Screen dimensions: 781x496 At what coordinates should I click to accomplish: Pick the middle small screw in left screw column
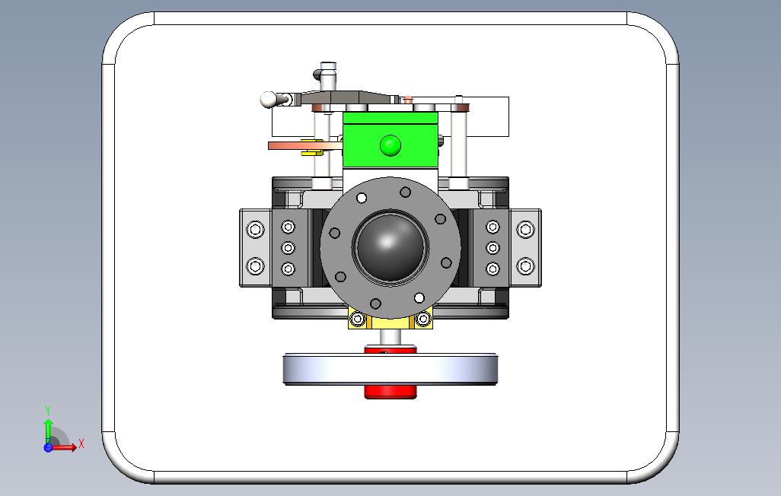tap(288, 247)
